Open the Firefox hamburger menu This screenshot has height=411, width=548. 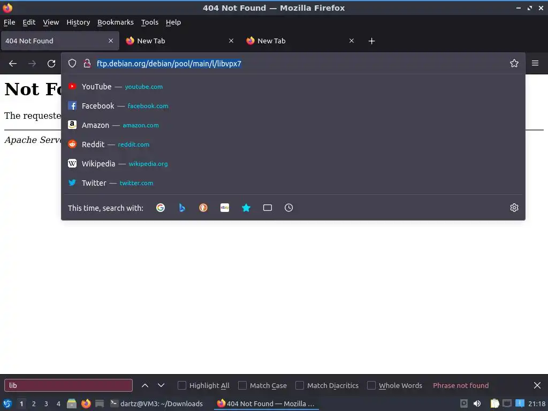click(x=535, y=63)
